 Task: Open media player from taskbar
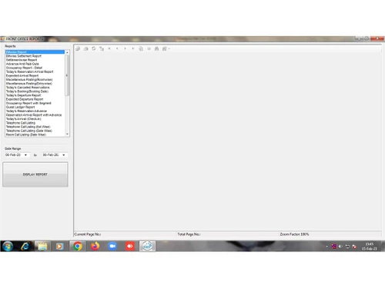[x=59, y=247]
